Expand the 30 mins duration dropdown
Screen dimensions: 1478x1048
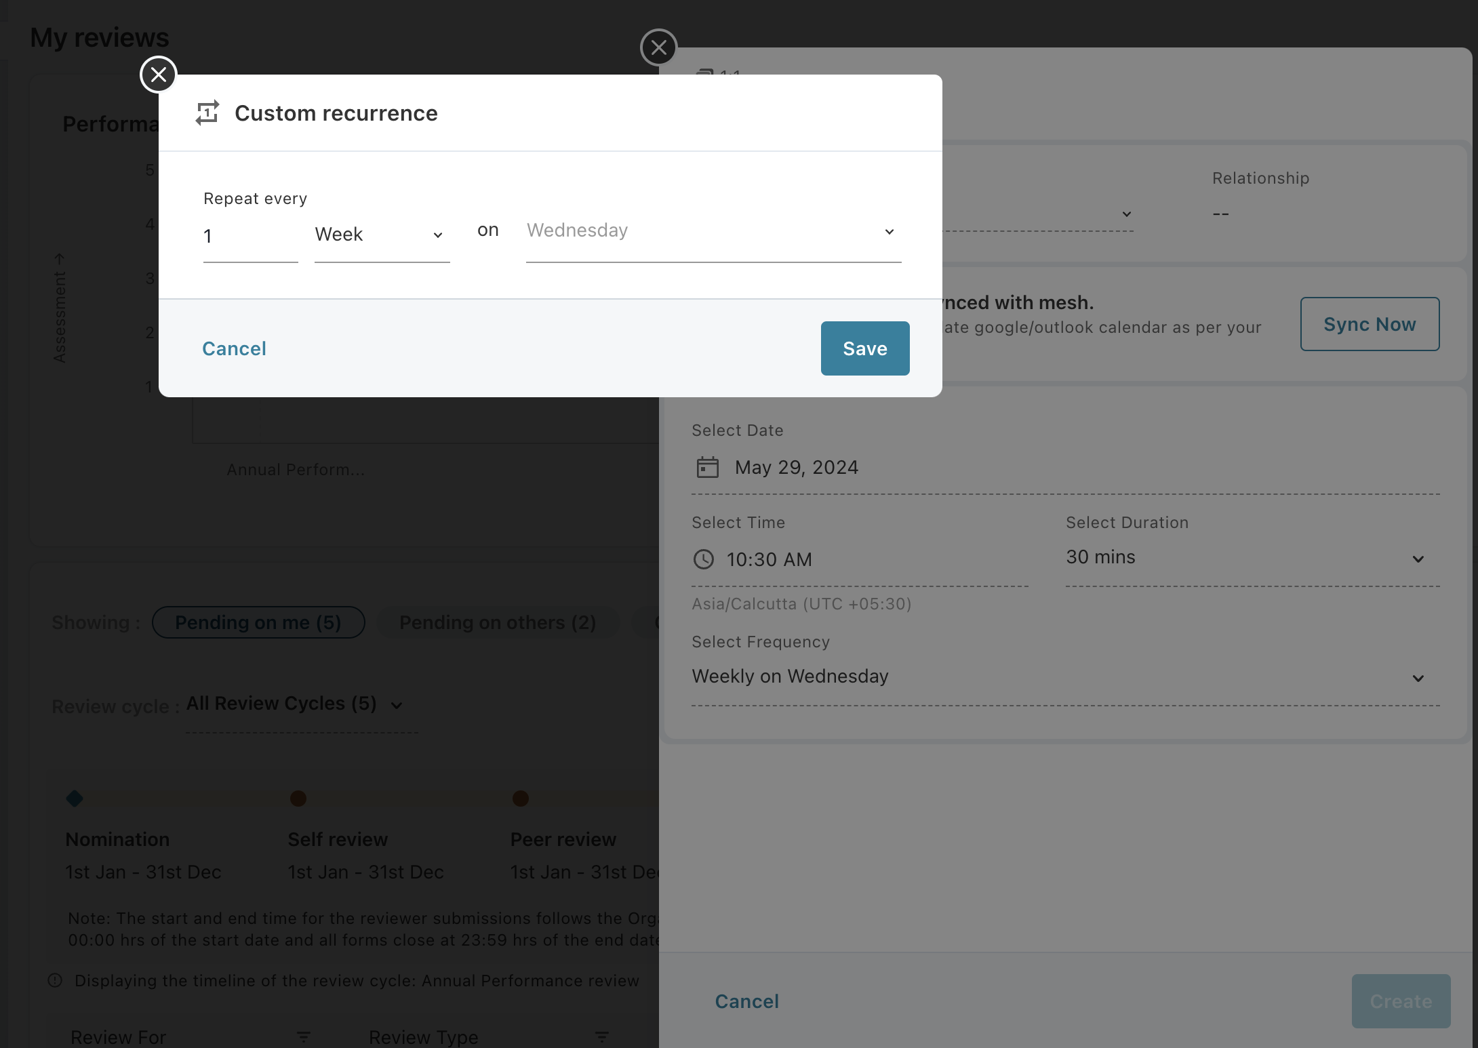tap(1251, 558)
